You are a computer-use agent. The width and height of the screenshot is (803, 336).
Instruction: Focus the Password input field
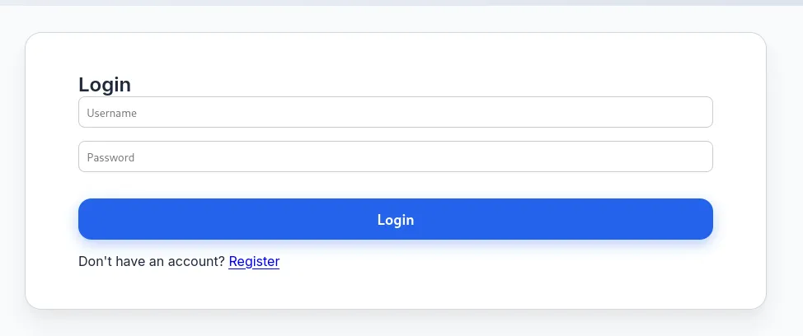click(x=395, y=157)
